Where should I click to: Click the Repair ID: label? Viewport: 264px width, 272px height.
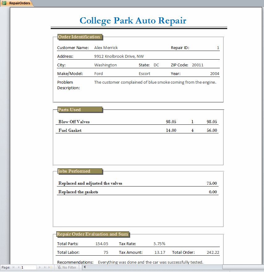[x=180, y=48]
